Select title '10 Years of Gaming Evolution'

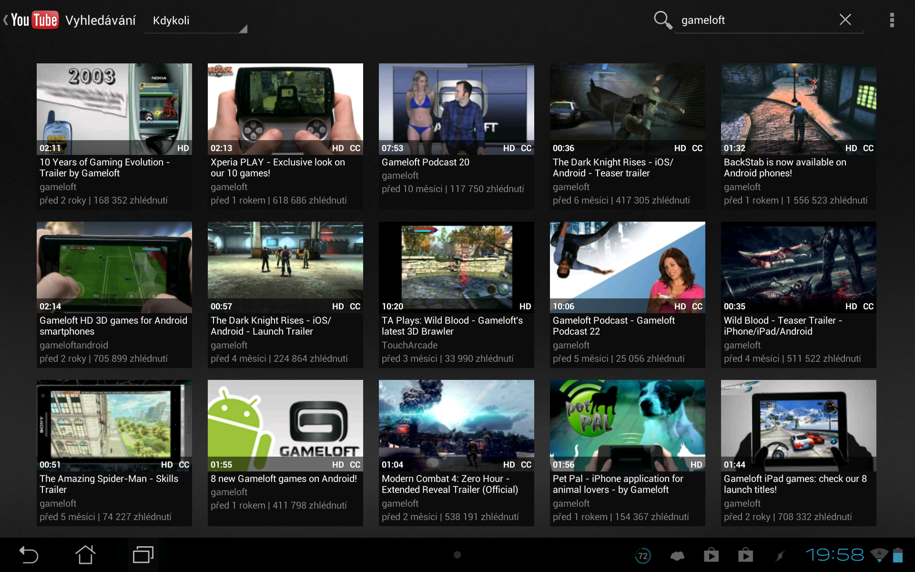(104, 168)
